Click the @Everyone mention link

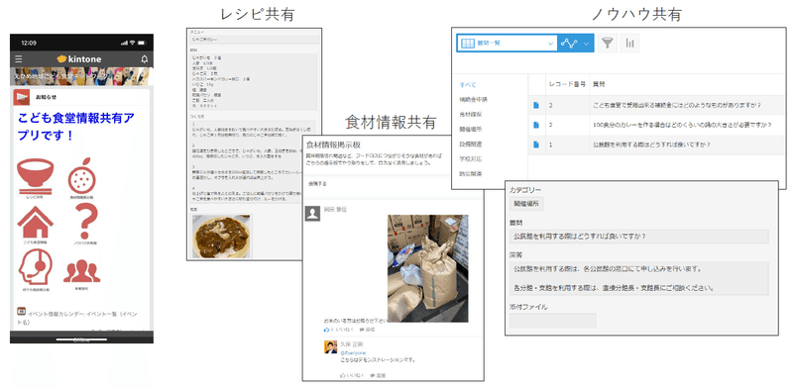coord(354,352)
